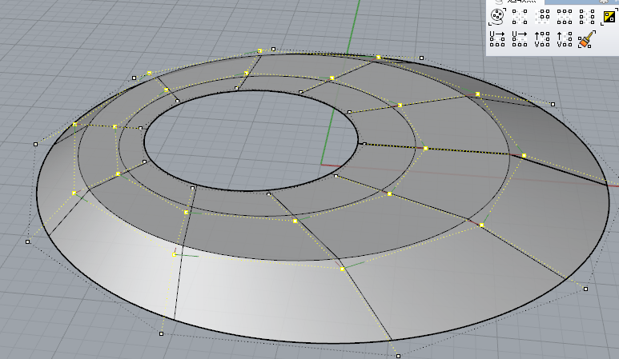Screen dimensions: 619x359
Task: Click the second U-direction point selection icon
Action: click(x=520, y=39)
